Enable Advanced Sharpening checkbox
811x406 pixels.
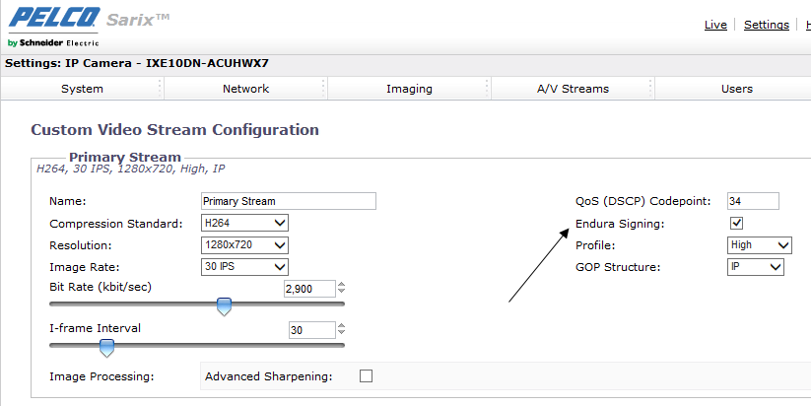click(367, 375)
